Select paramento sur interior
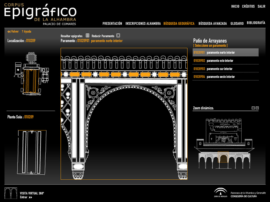Screen dimensions: 270x202 click(x=219, y=69)
